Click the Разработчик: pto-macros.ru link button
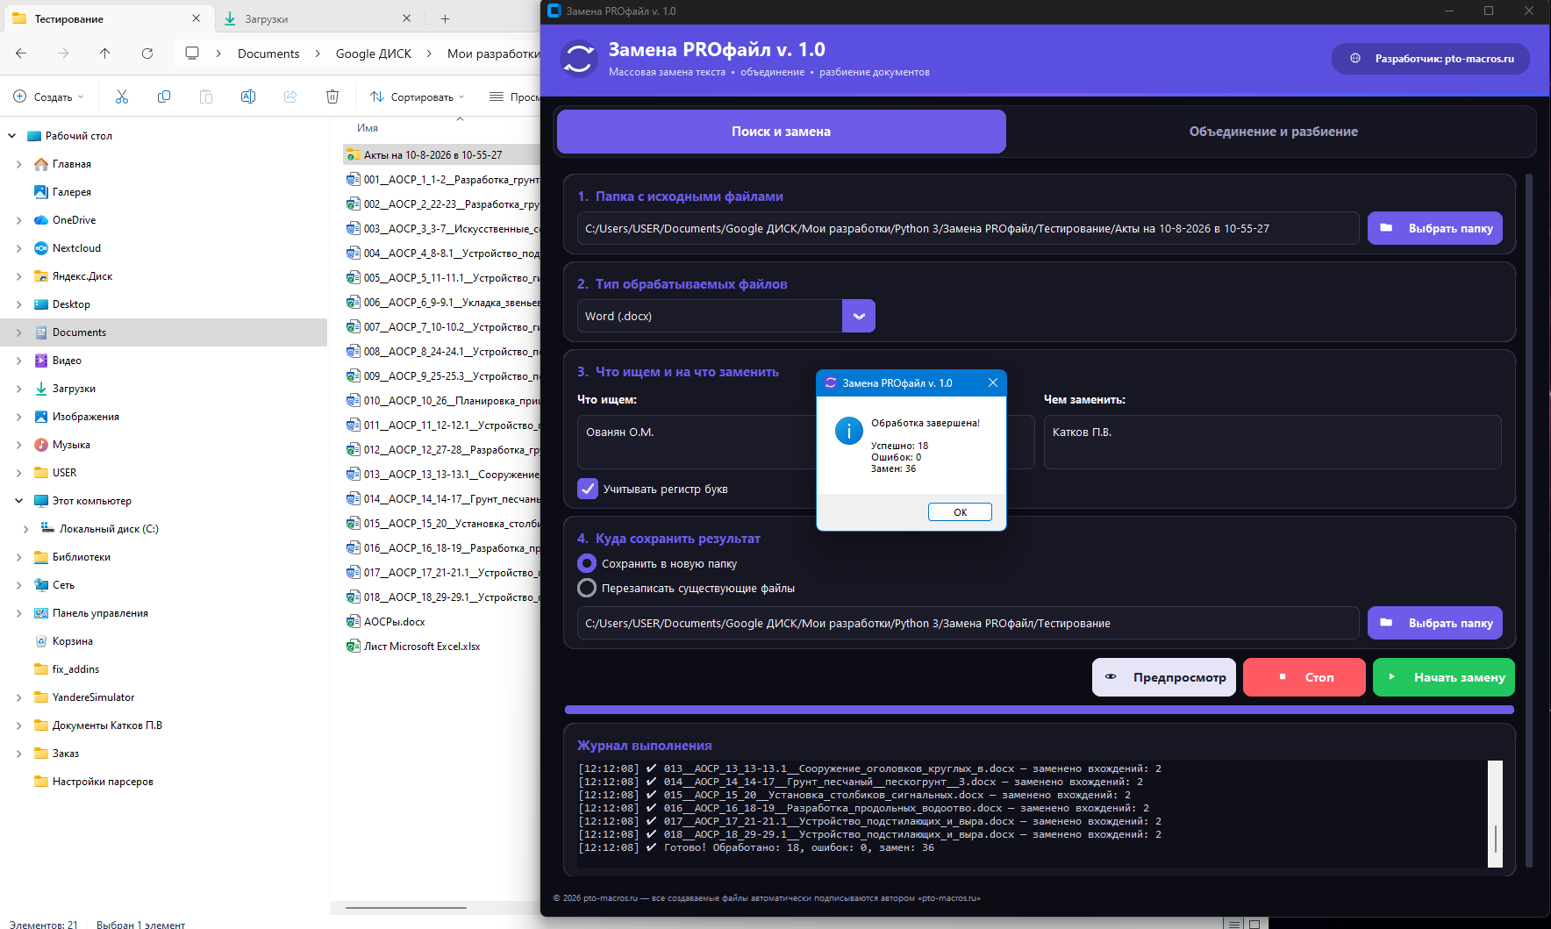Viewport: 1551px width, 929px height. tap(1431, 59)
